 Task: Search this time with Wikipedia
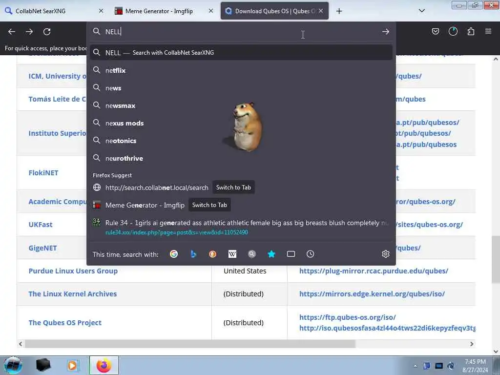[232, 254]
